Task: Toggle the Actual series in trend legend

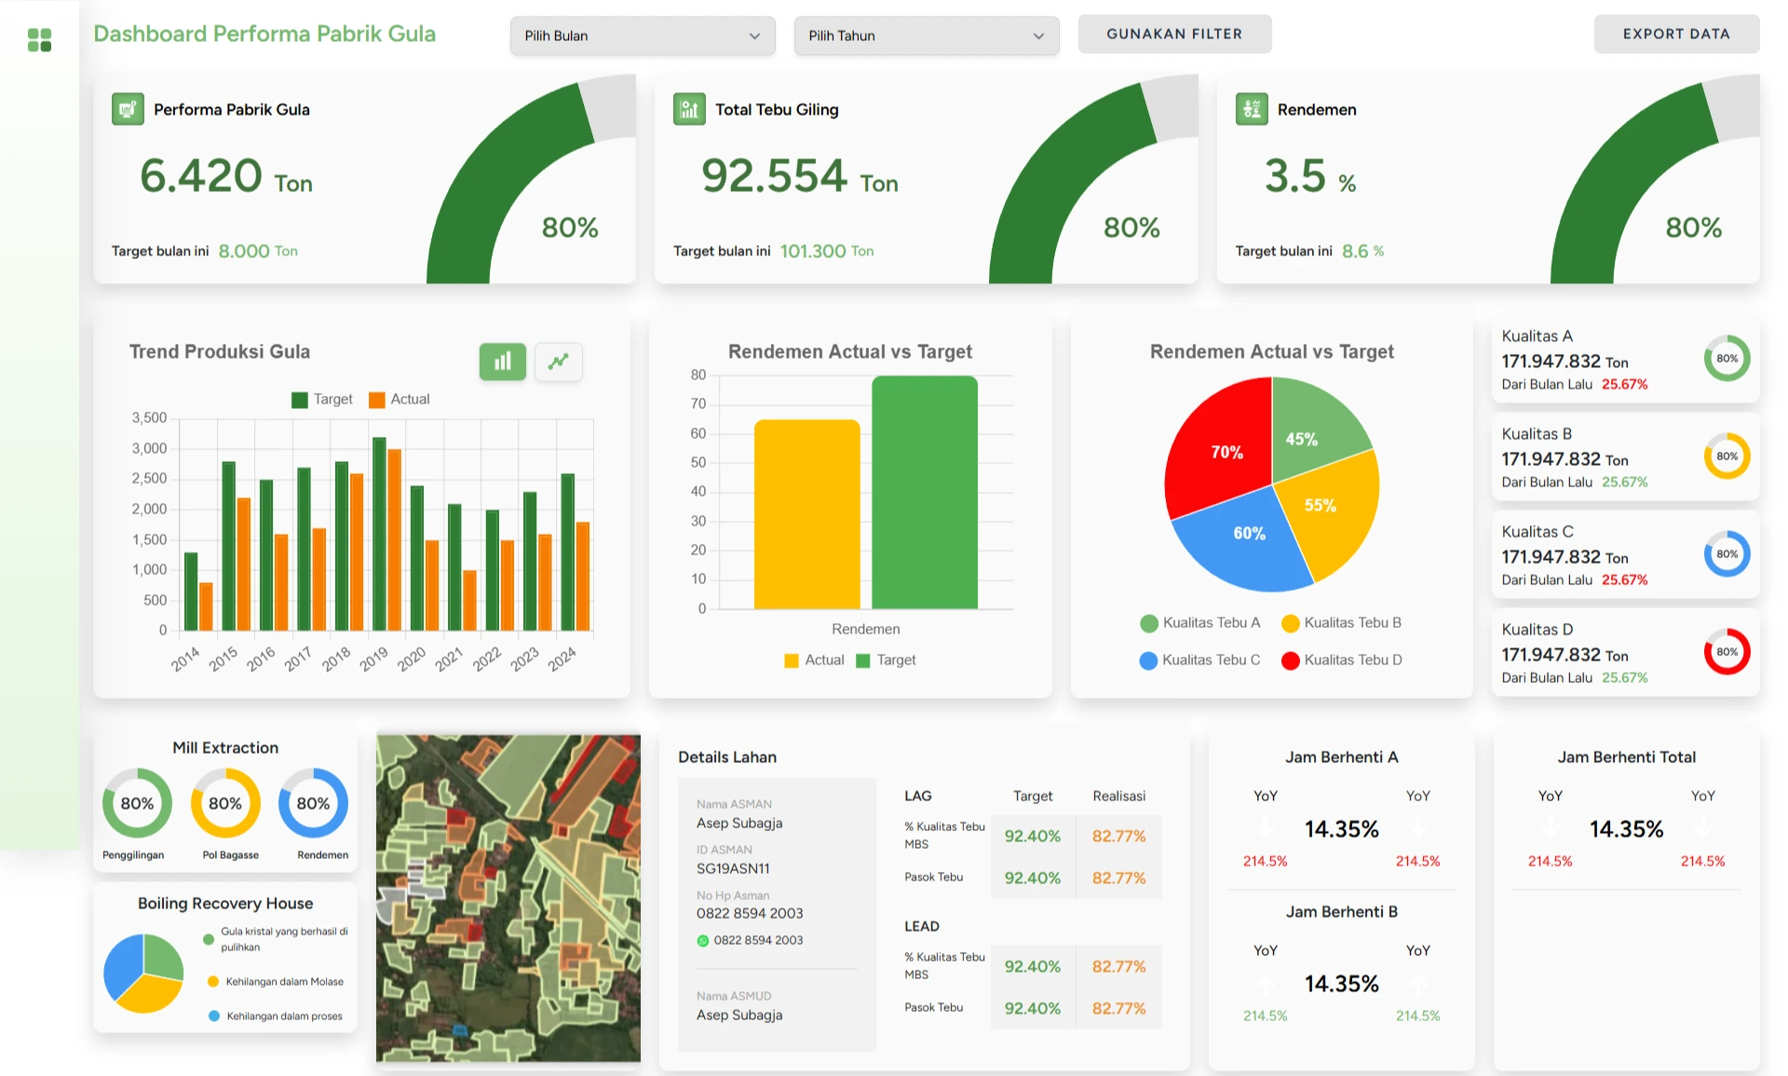Action: point(399,399)
